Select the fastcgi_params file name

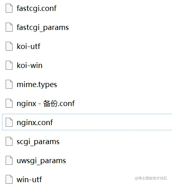pyautogui.click(x=43, y=28)
